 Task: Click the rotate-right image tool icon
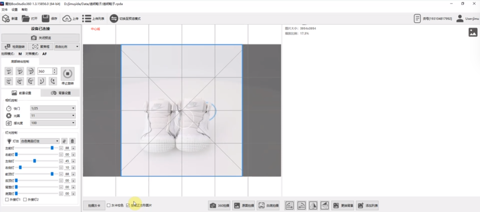(301, 205)
